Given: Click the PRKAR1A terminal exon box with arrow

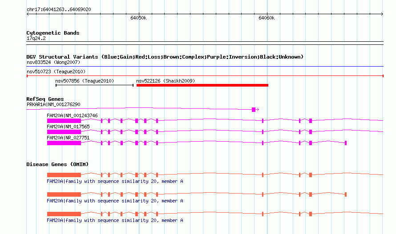Looking at the screenshot, I should [x=255, y=109].
